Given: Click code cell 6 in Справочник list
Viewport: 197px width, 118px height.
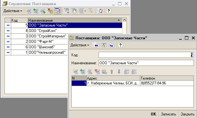Looking at the screenshot, I should [19, 47].
